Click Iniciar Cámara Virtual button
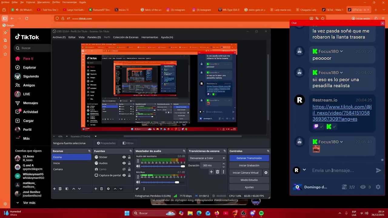The width and height of the screenshot is (388, 218). [x=246, y=173]
